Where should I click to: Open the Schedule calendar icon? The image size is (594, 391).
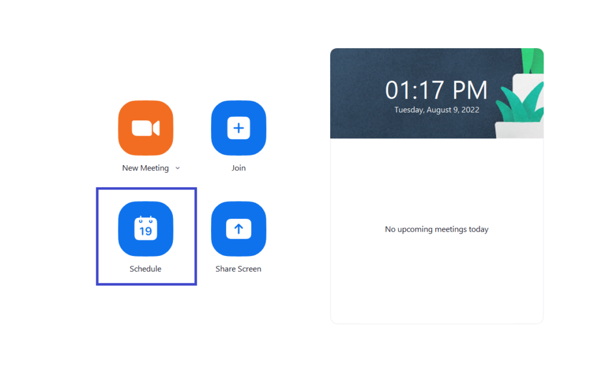(146, 229)
